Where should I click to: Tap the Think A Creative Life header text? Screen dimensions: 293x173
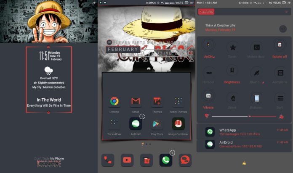(220, 25)
